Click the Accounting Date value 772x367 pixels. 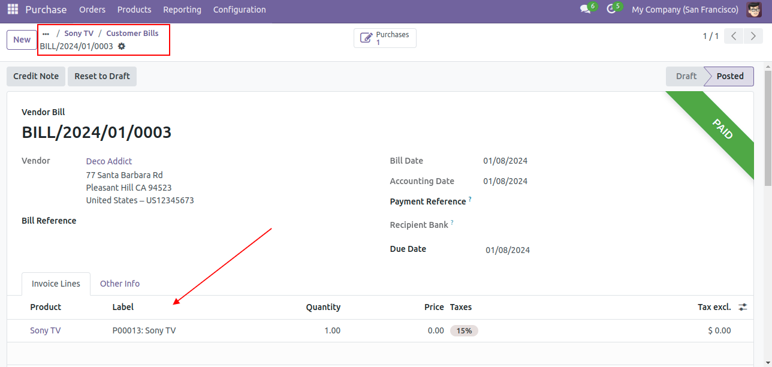505,181
